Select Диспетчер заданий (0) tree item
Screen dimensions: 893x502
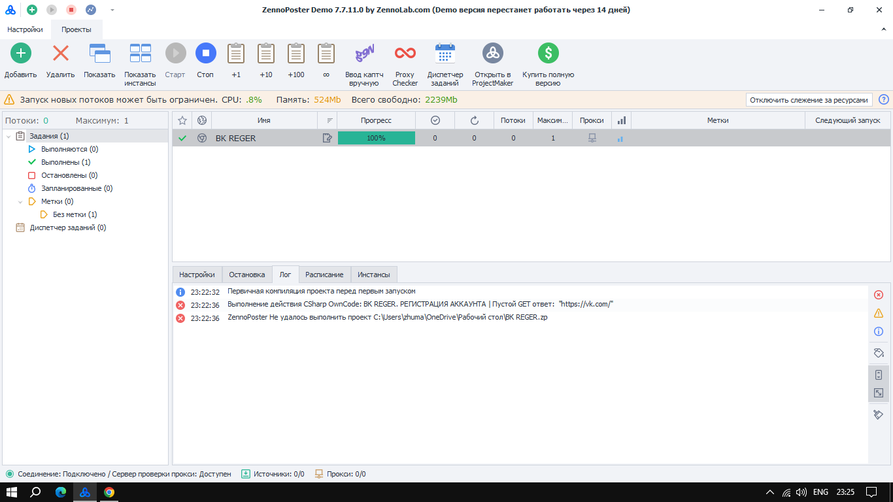68,227
